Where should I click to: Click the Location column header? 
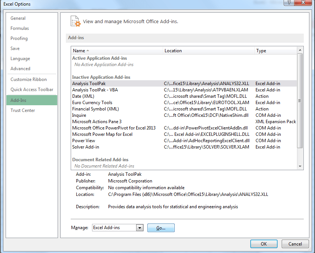pyautogui.click(x=208, y=51)
